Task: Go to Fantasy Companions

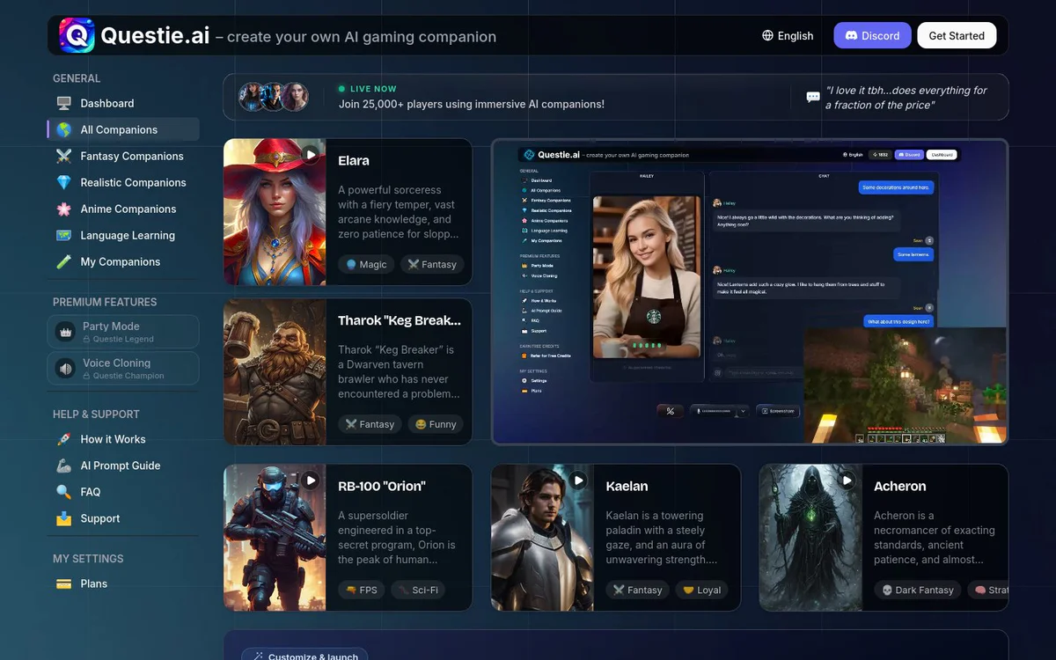Action: 123,156
